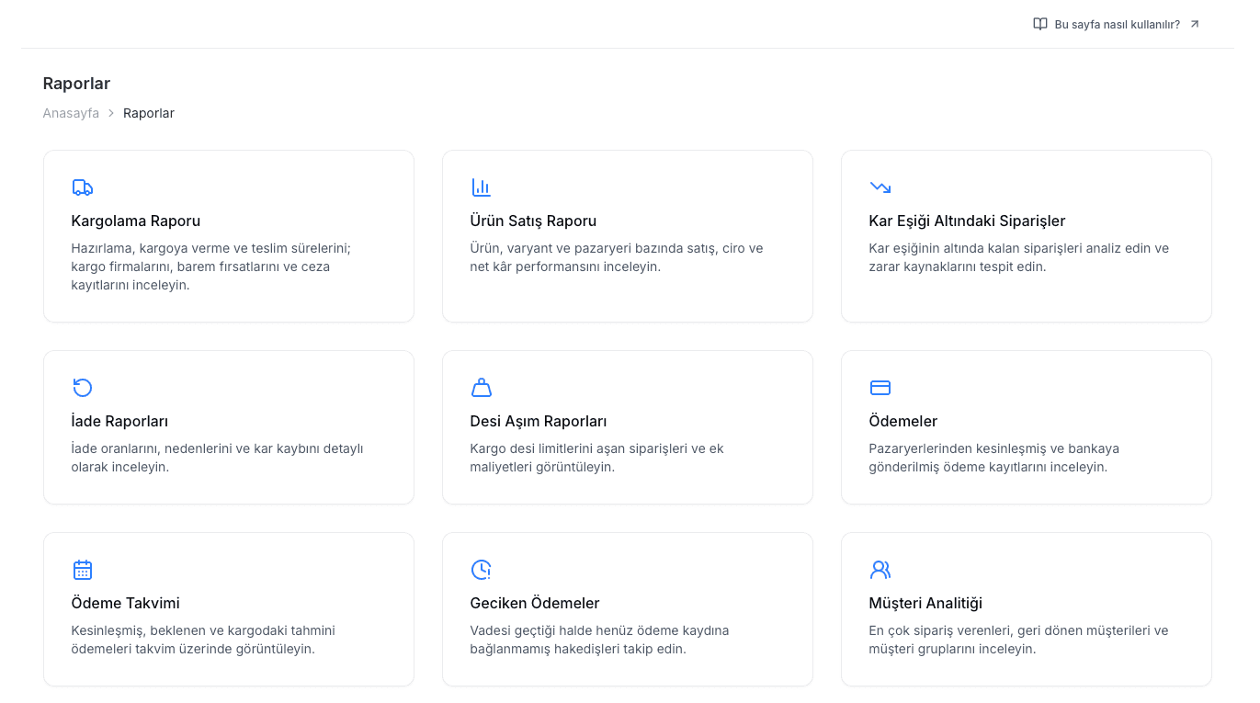Image resolution: width=1260 pixels, height=703 pixels.
Task: Open Kar Eşiği Altındaki Siparişler title
Action: (968, 221)
